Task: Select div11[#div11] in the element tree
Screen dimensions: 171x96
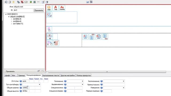Action: click(x=18, y=24)
